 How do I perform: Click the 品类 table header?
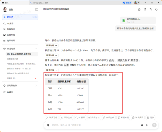pos(50,82)
